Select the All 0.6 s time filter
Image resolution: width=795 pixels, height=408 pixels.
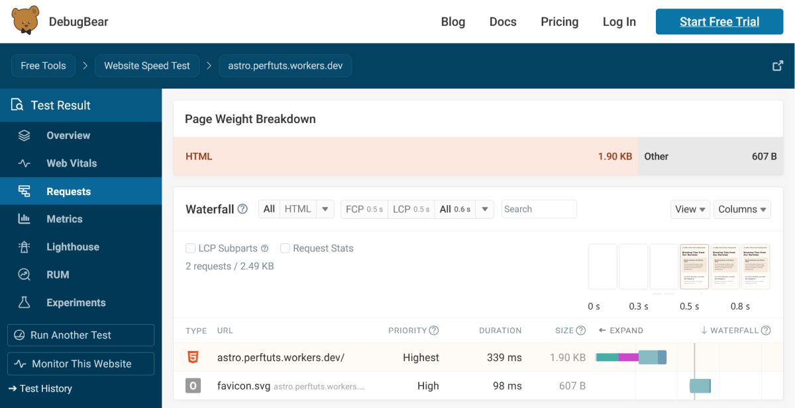[455, 209]
